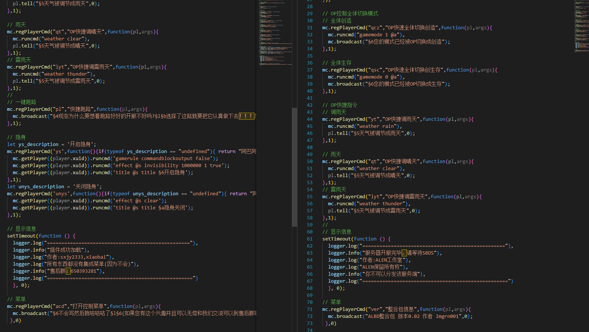Click the 'gamemode 1 @a' runcmd line

[366, 35]
